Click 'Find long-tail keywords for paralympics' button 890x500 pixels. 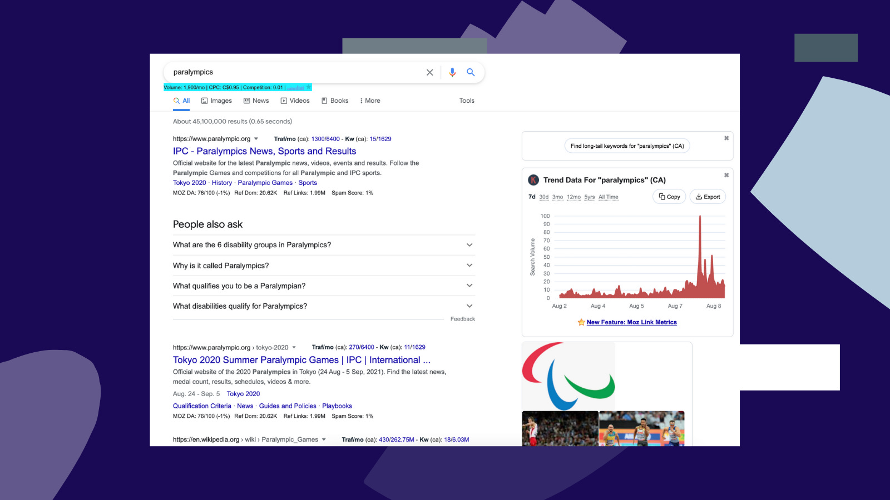(x=627, y=146)
